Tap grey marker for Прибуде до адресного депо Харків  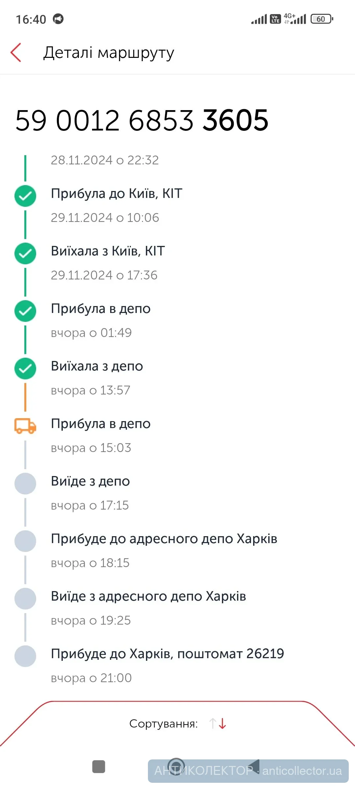point(25,541)
